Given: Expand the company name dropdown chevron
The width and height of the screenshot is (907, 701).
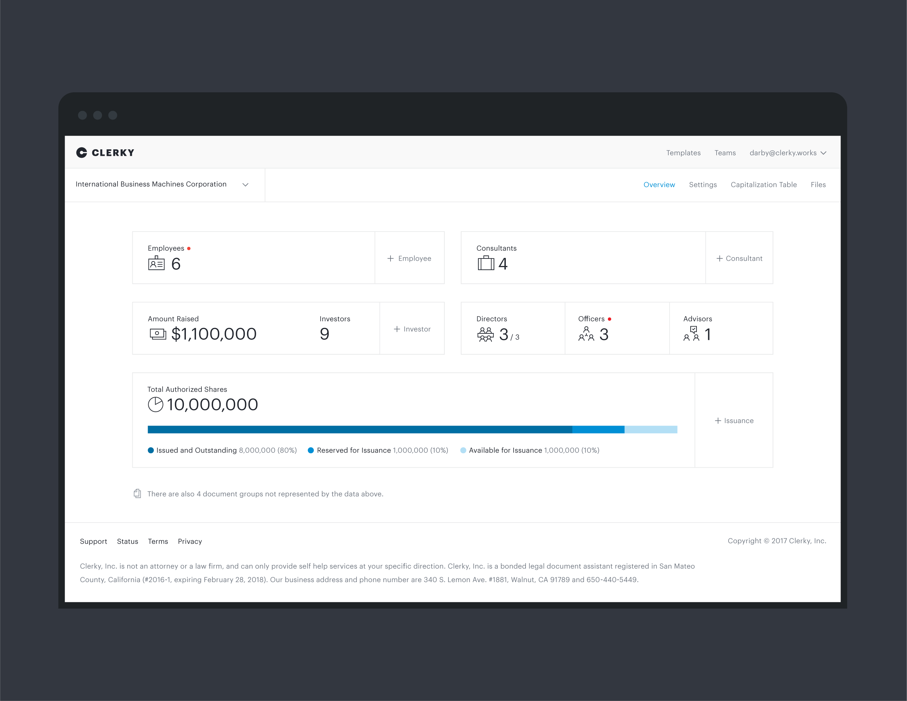Looking at the screenshot, I should pos(245,185).
